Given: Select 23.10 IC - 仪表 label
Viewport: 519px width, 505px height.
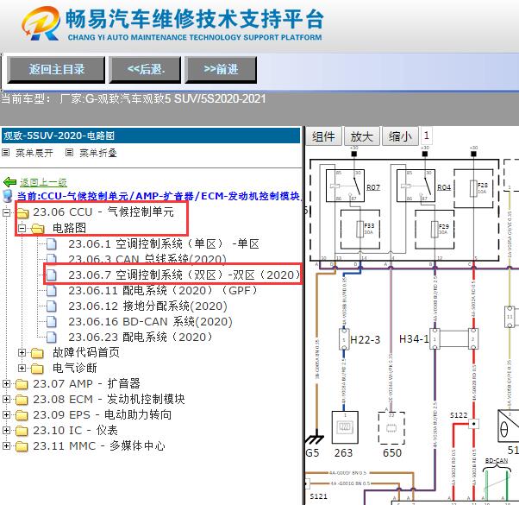Looking at the screenshot, I should pos(76,431).
